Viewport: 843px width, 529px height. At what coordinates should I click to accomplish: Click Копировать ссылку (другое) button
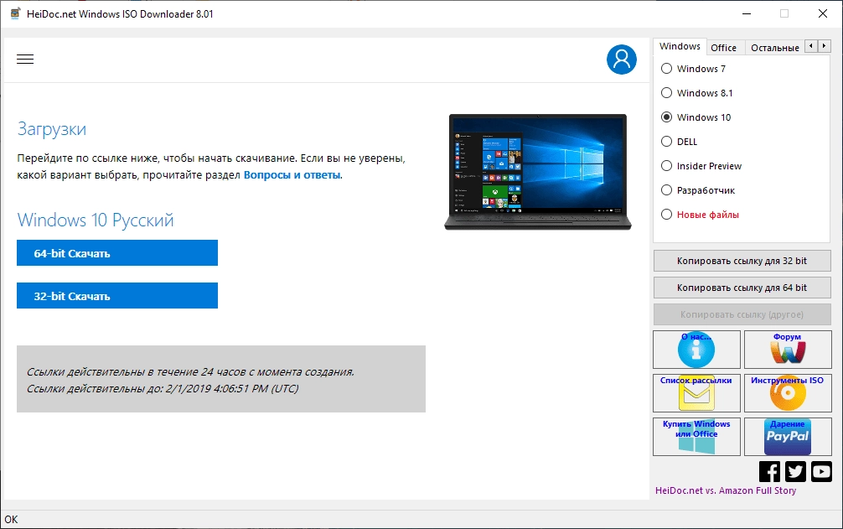click(742, 314)
